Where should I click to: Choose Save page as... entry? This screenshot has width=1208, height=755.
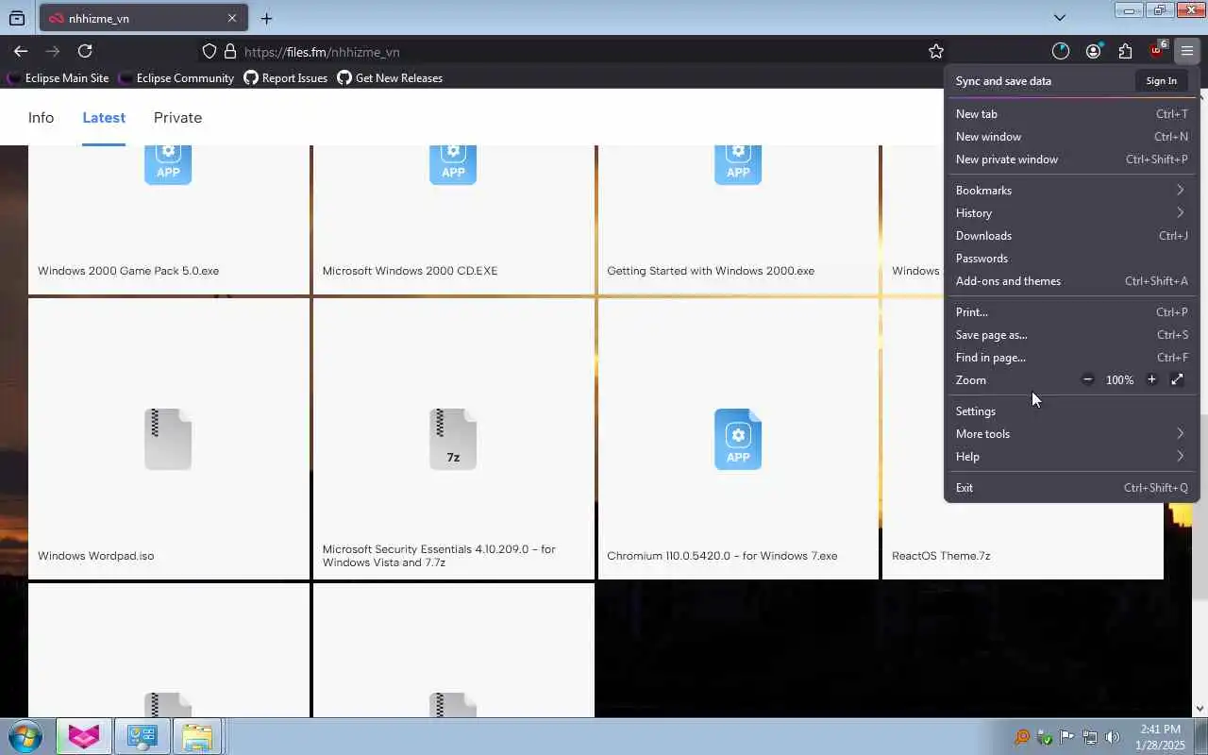coord(1071,334)
